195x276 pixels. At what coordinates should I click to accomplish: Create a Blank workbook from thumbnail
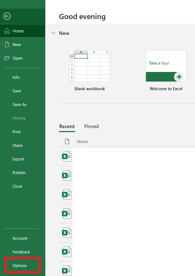90,66
